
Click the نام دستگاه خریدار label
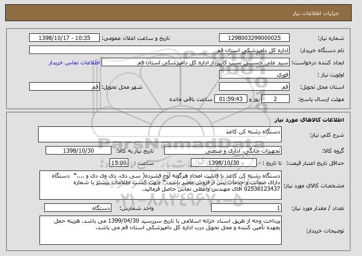click(x=322, y=50)
